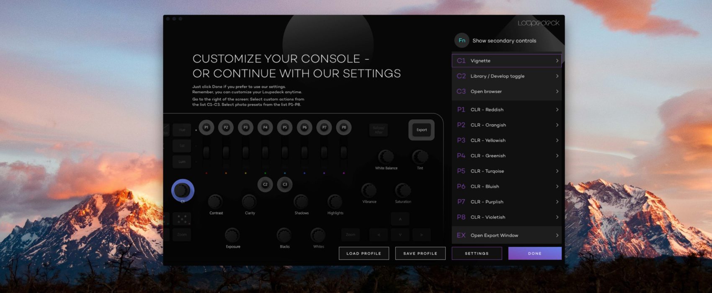Expand the P2 CLR - Orangish preset row

(x=507, y=125)
